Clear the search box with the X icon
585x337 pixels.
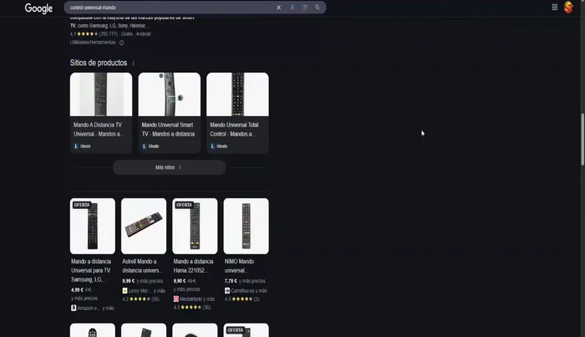pyautogui.click(x=279, y=8)
